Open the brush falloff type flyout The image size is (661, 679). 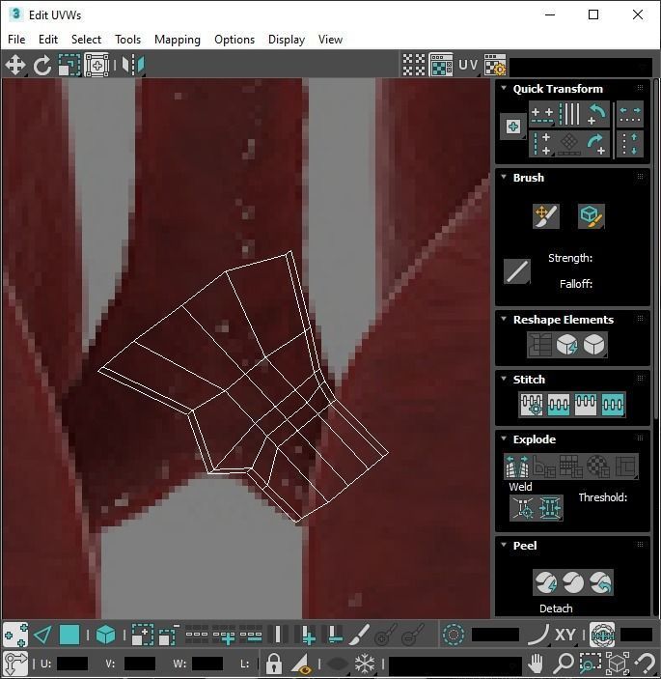click(517, 271)
